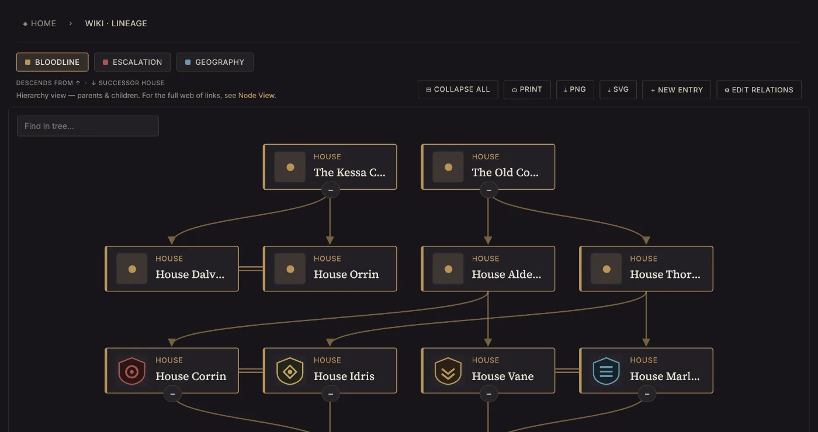The image size is (818, 432).
Task: Open House Idris diamond shield icon
Action: 290,371
